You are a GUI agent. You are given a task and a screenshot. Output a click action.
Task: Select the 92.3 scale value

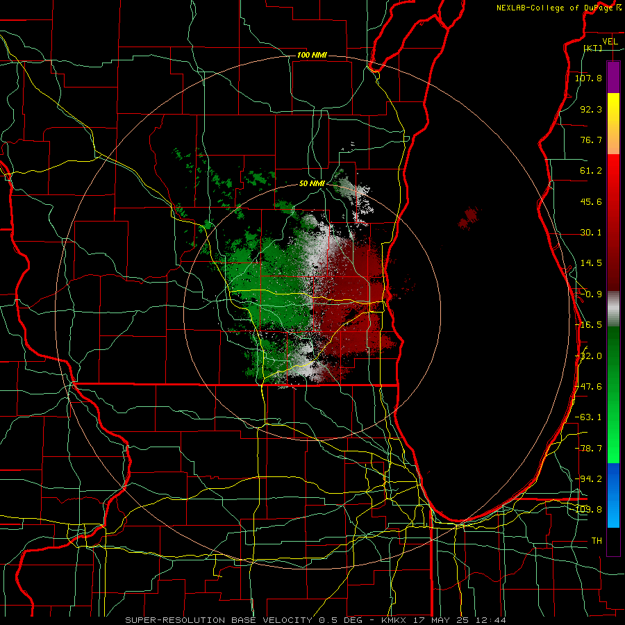[x=591, y=109]
